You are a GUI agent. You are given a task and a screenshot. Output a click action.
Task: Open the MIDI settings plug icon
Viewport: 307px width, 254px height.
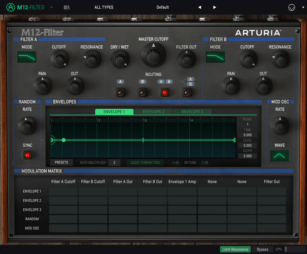[x=292, y=7]
